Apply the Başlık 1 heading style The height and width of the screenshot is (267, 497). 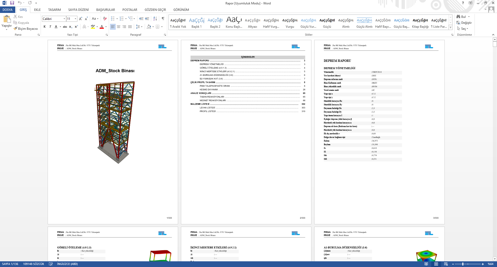[x=196, y=23]
